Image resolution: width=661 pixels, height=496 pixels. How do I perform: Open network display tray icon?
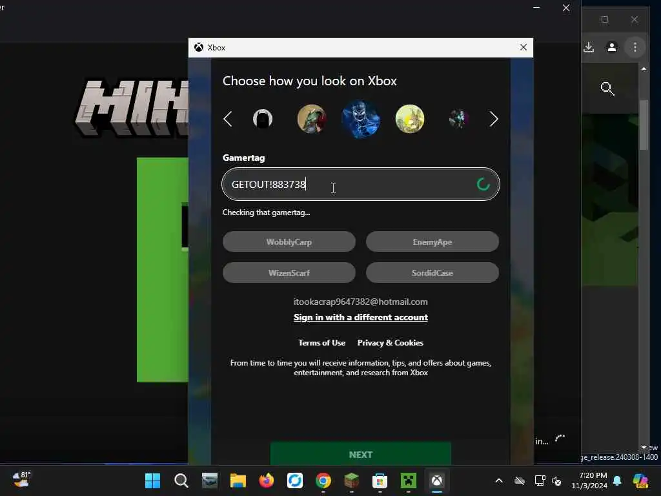540,480
